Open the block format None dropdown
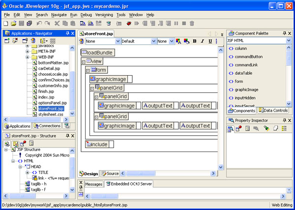The width and height of the screenshot is (295, 210). [x=118, y=41]
